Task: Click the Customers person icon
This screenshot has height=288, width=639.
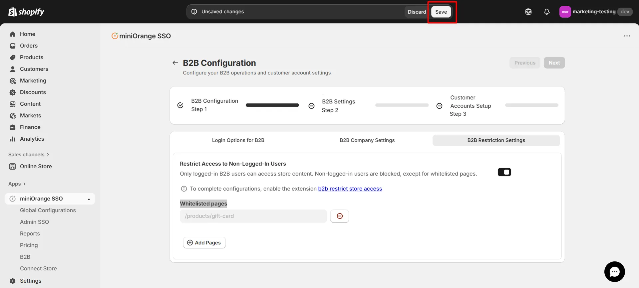Action: pyautogui.click(x=13, y=69)
